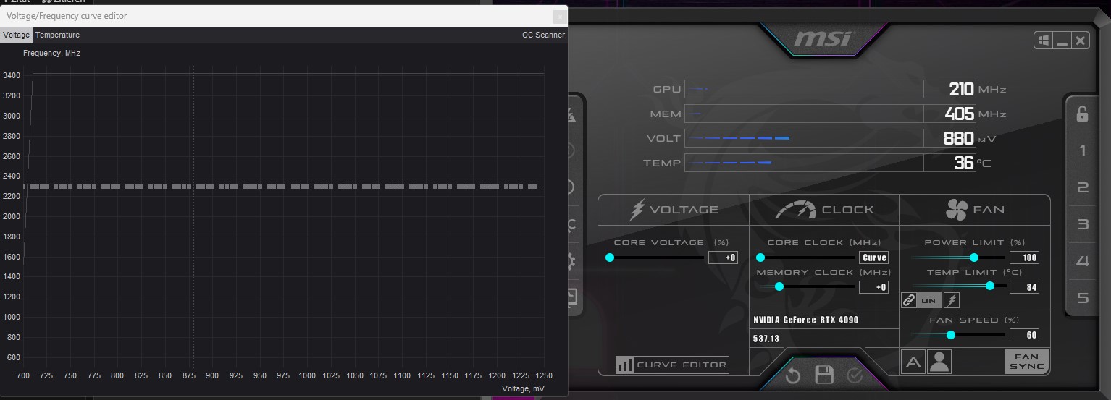Click the Core Voltage slider handle
Image resolution: width=1111 pixels, height=400 pixels.
click(x=610, y=258)
